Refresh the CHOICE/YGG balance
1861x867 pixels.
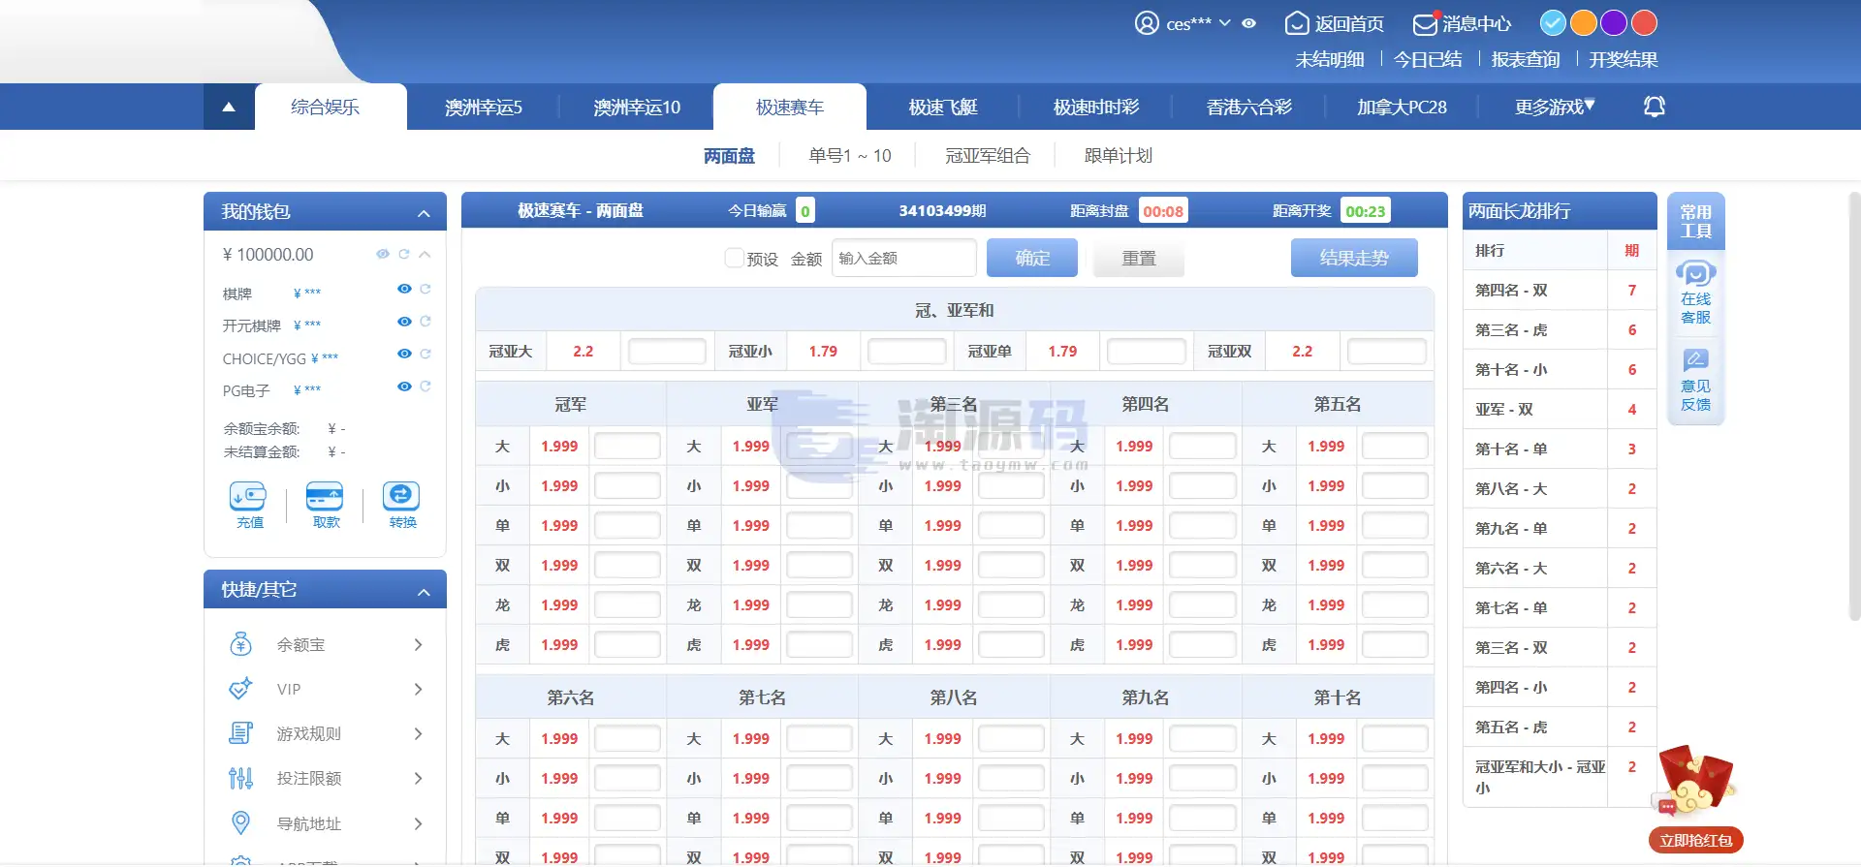click(x=426, y=354)
